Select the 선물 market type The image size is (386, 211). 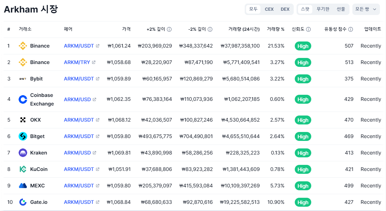click(341, 9)
